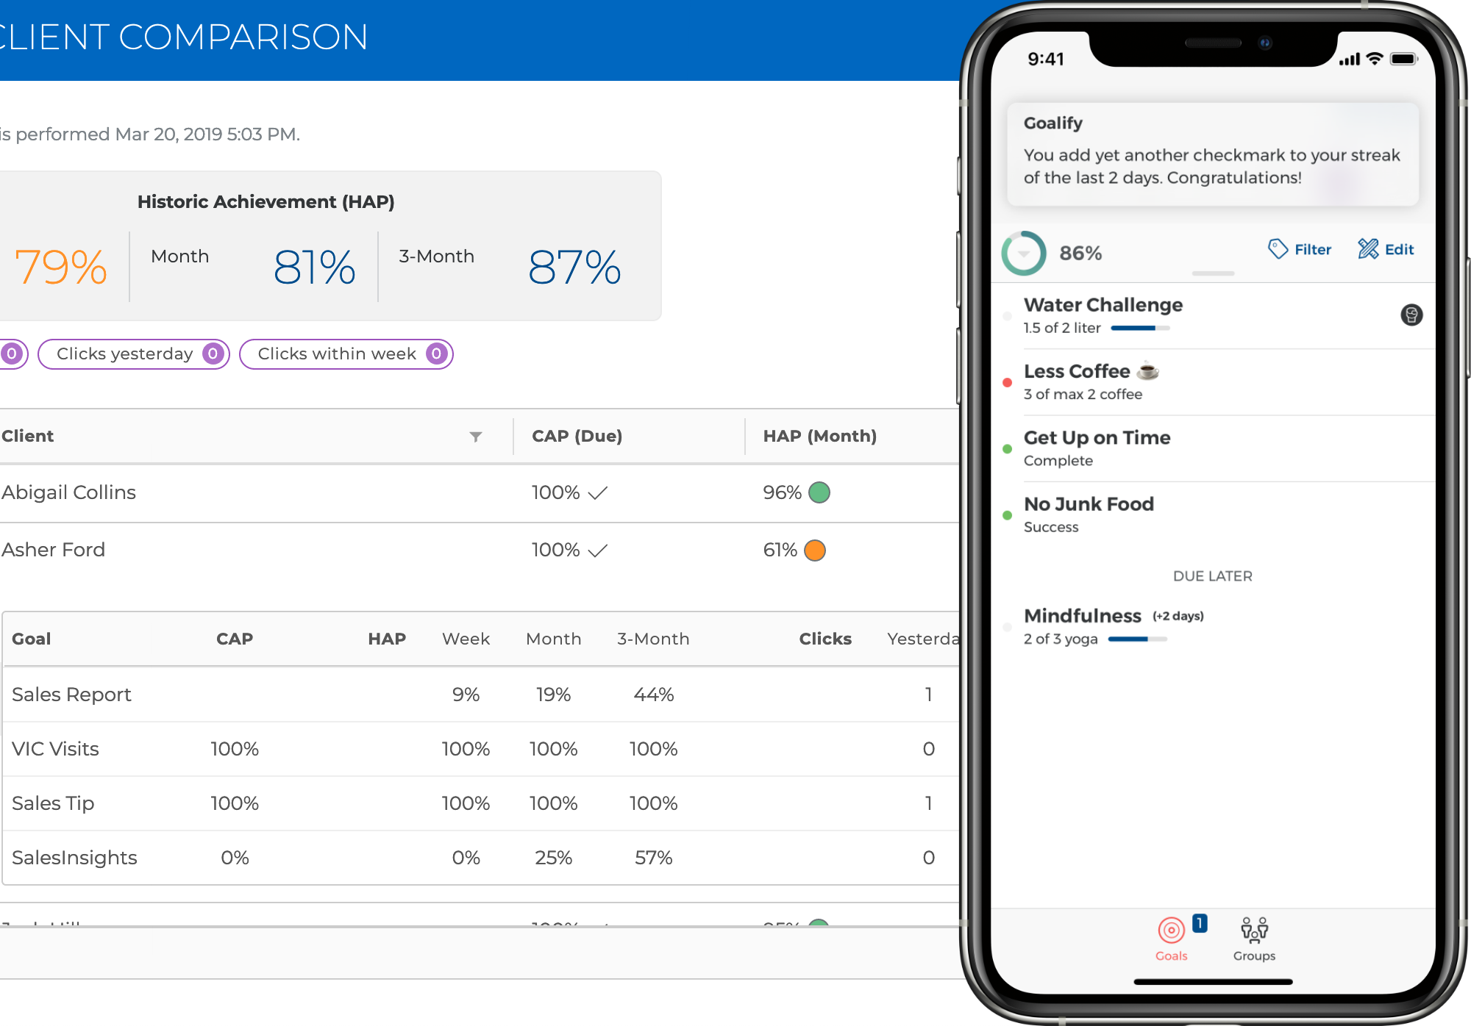Toggle the green dot beside Get Up on Time
The image size is (1471, 1026).
click(1007, 448)
